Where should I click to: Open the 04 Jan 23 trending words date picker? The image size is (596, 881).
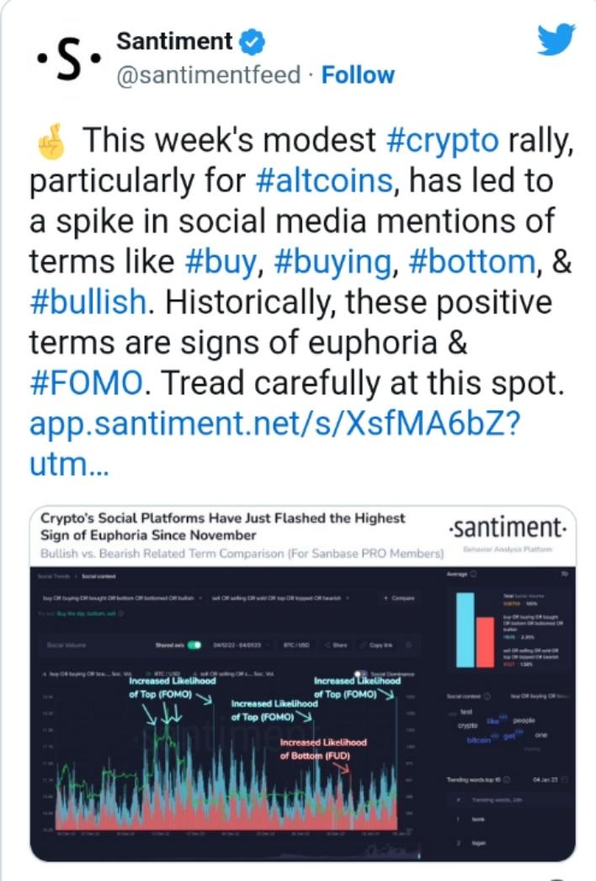click(x=550, y=780)
